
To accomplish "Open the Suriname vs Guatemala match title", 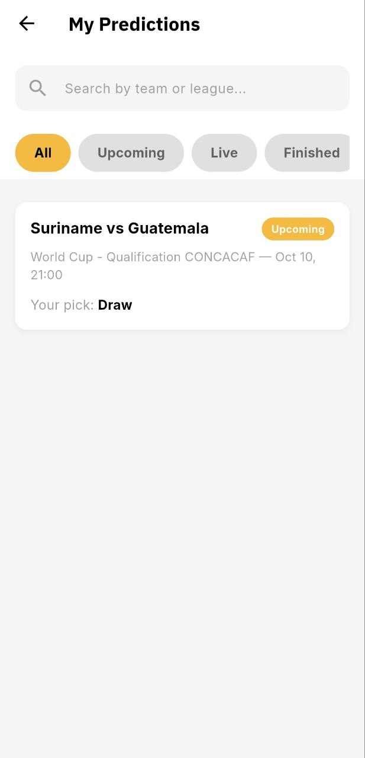I will [119, 228].
